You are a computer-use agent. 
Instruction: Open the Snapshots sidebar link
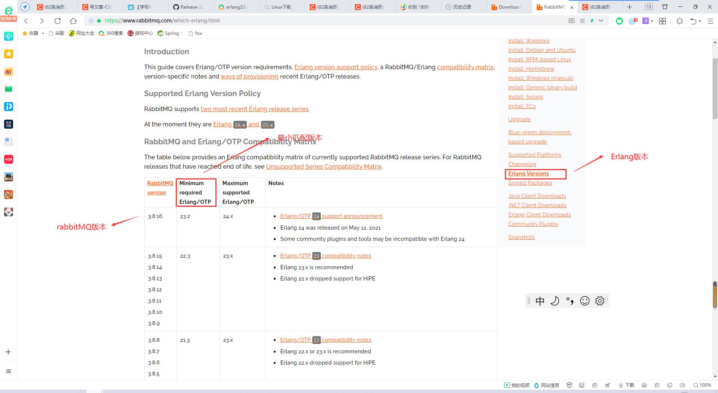click(521, 237)
